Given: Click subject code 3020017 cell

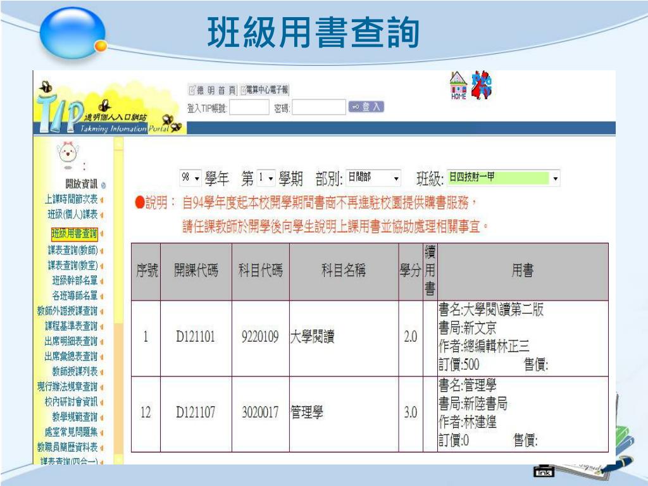Looking at the screenshot, I should (260, 413).
